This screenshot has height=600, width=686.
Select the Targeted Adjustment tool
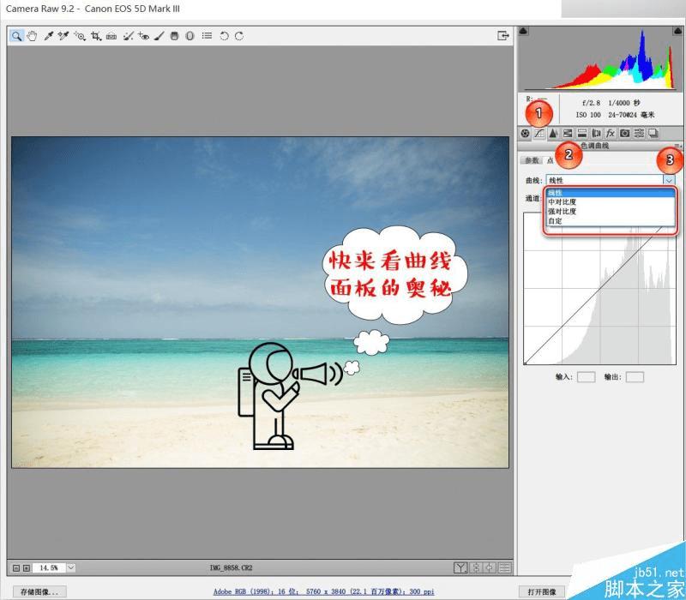80,36
